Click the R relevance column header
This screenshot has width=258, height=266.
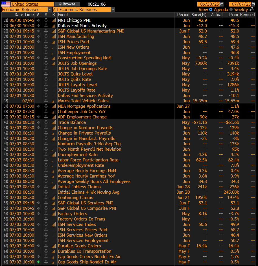click(x=54, y=15)
